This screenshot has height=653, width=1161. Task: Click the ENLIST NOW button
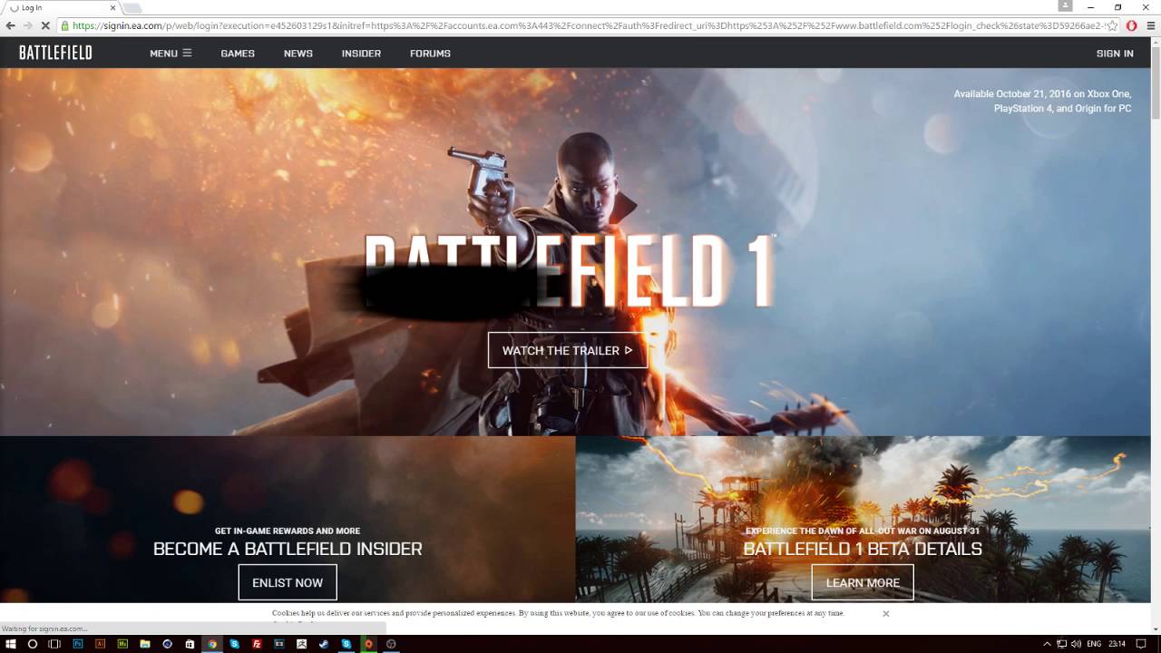(x=288, y=582)
